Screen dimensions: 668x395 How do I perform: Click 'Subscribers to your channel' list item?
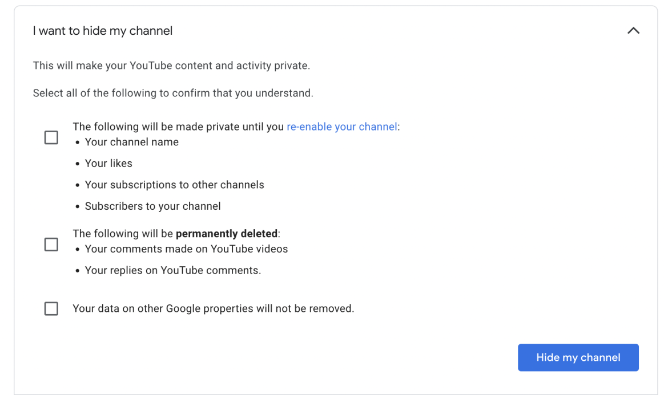coord(153,206)
